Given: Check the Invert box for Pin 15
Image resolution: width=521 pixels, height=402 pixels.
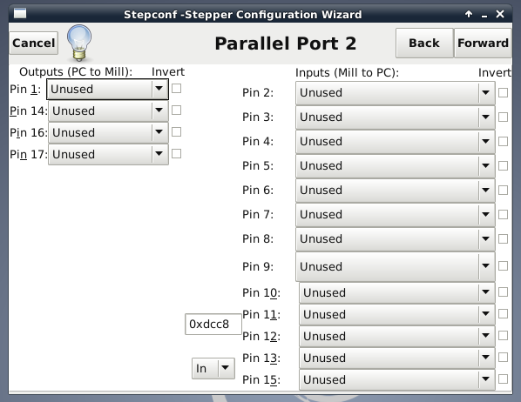Looking at the screenshot, I should pos(503,379).
